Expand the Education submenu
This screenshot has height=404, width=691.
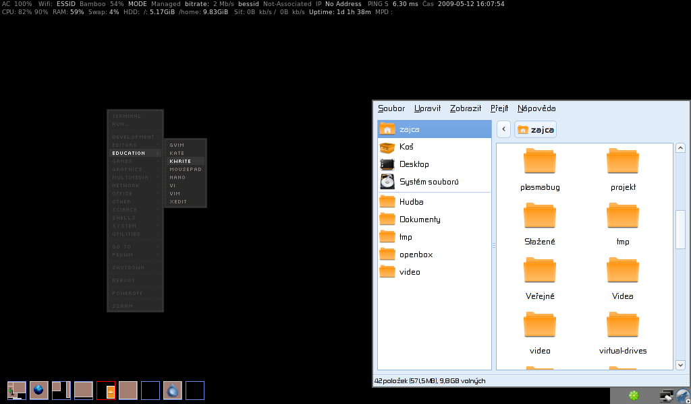coord(135,153)
